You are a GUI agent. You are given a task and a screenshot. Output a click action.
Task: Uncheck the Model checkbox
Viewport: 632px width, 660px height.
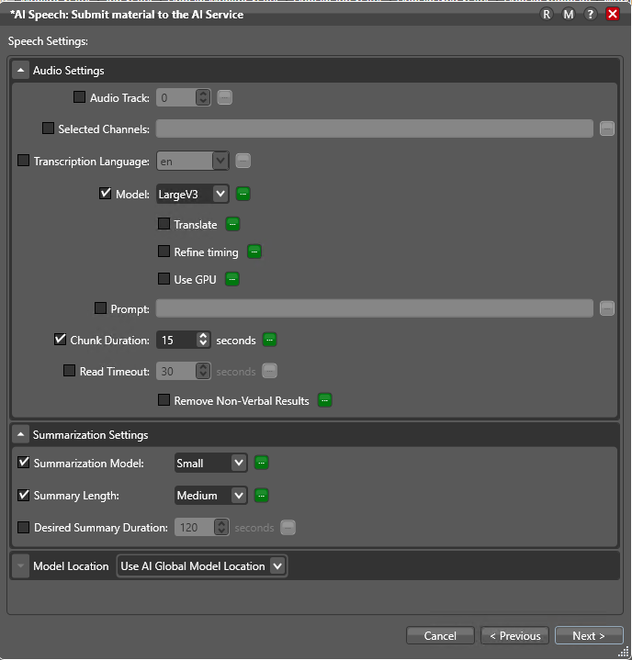click(105, 194)
